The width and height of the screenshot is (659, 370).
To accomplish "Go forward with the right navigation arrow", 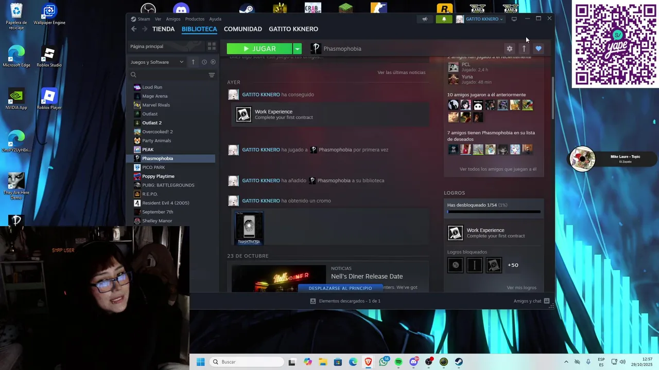I will pos(145,29).
